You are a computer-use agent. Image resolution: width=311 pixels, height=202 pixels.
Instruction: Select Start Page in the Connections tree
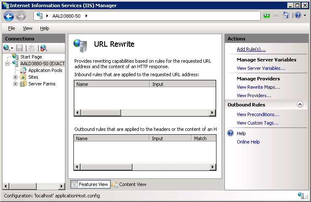point(31,57)
